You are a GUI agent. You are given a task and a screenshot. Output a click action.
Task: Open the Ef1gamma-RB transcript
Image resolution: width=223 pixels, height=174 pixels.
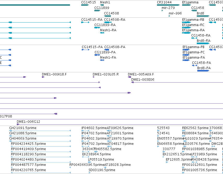pyautogui.click(x=193, y=19)
